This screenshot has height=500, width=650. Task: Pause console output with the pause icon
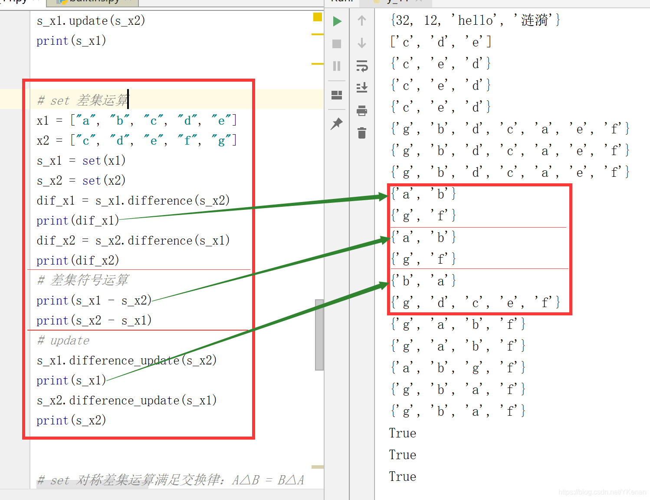pos(336,66)
